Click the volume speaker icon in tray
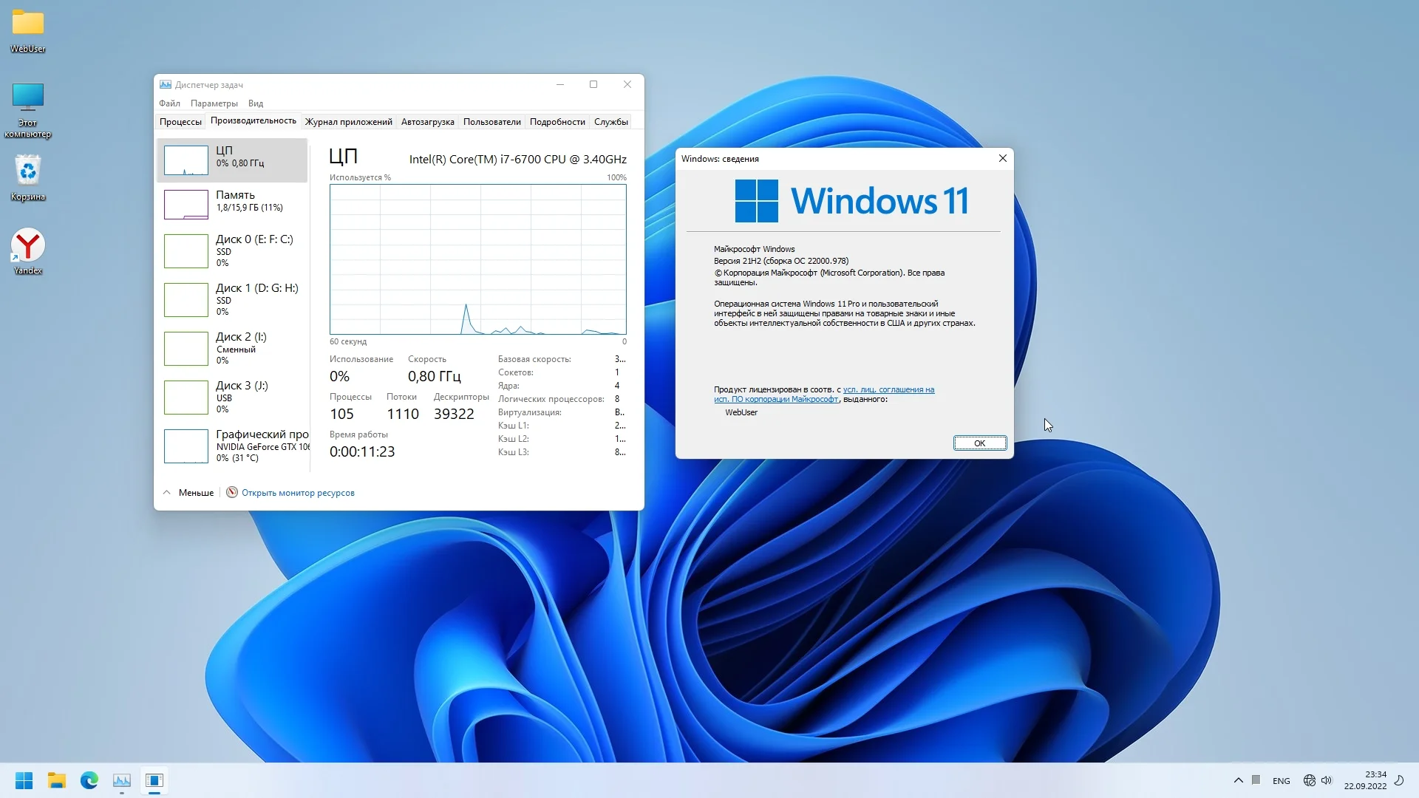 pos(1327,780)
